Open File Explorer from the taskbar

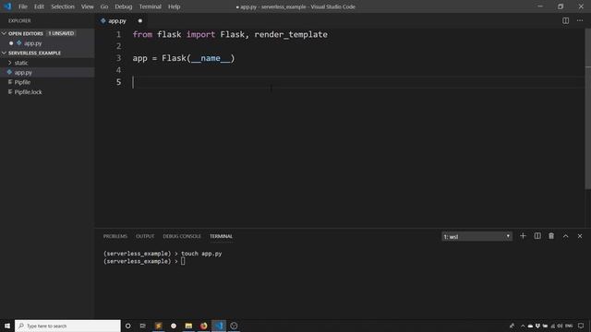click(188, 326)
